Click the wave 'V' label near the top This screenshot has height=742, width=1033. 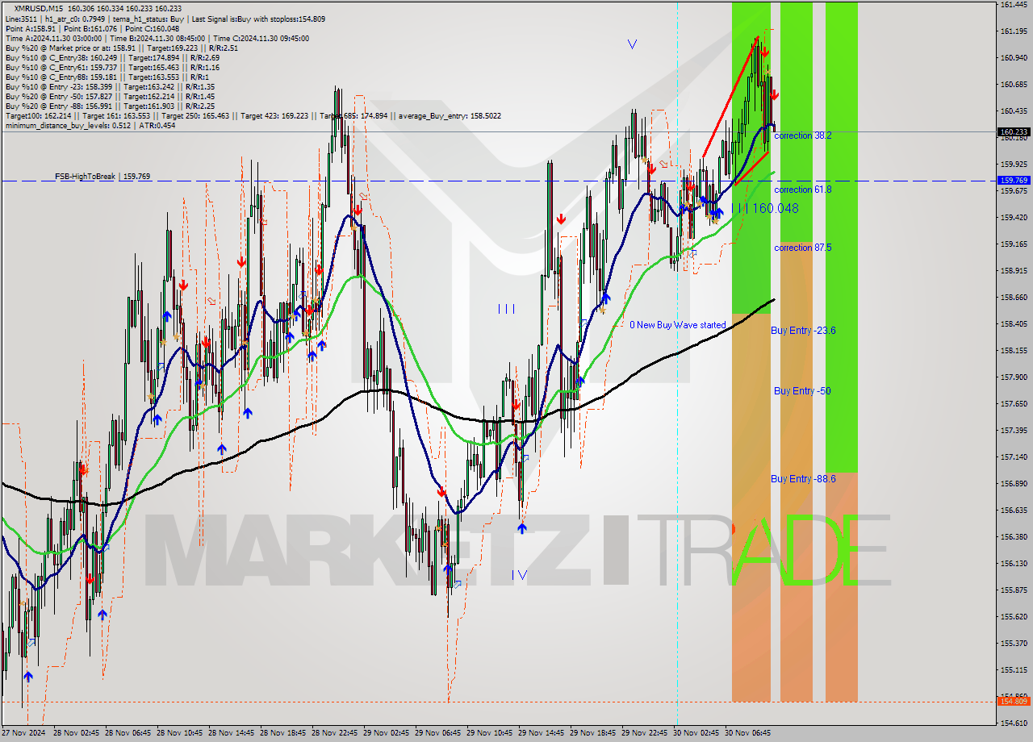tap(632, 44)
